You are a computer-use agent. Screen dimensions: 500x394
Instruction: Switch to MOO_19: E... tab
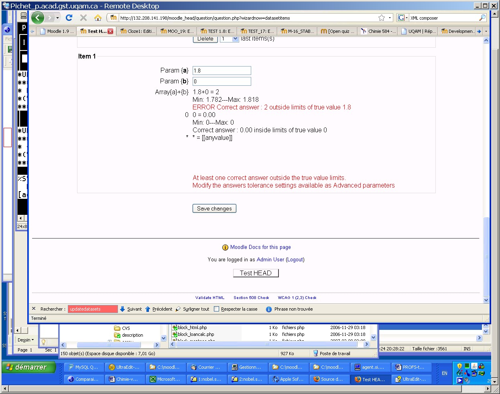point(177,31)
